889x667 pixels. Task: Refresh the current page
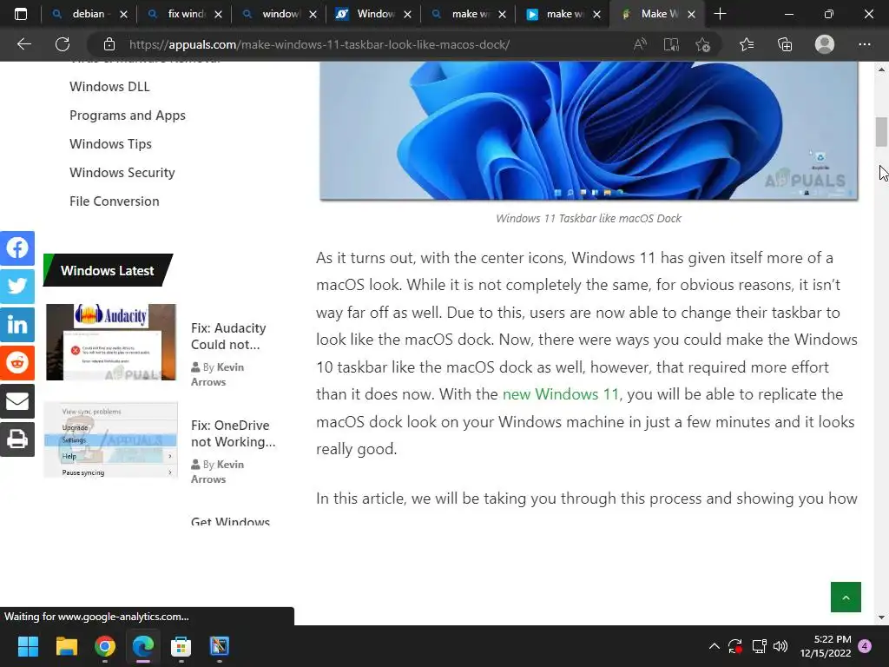pyautogui.click(x=63, y=44)
